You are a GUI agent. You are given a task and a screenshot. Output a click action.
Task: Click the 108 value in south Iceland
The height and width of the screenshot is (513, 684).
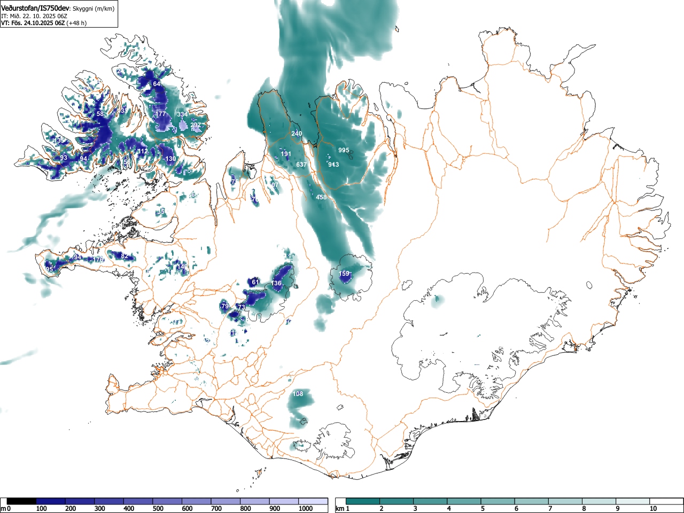(x=298, y=394)
